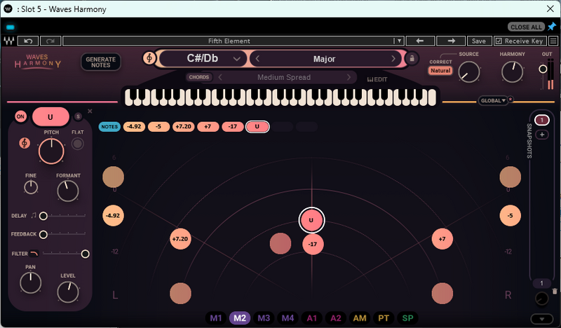Switch to the A1 tab
Viewport: 561px width, 328px height.
tap(311, 318)
